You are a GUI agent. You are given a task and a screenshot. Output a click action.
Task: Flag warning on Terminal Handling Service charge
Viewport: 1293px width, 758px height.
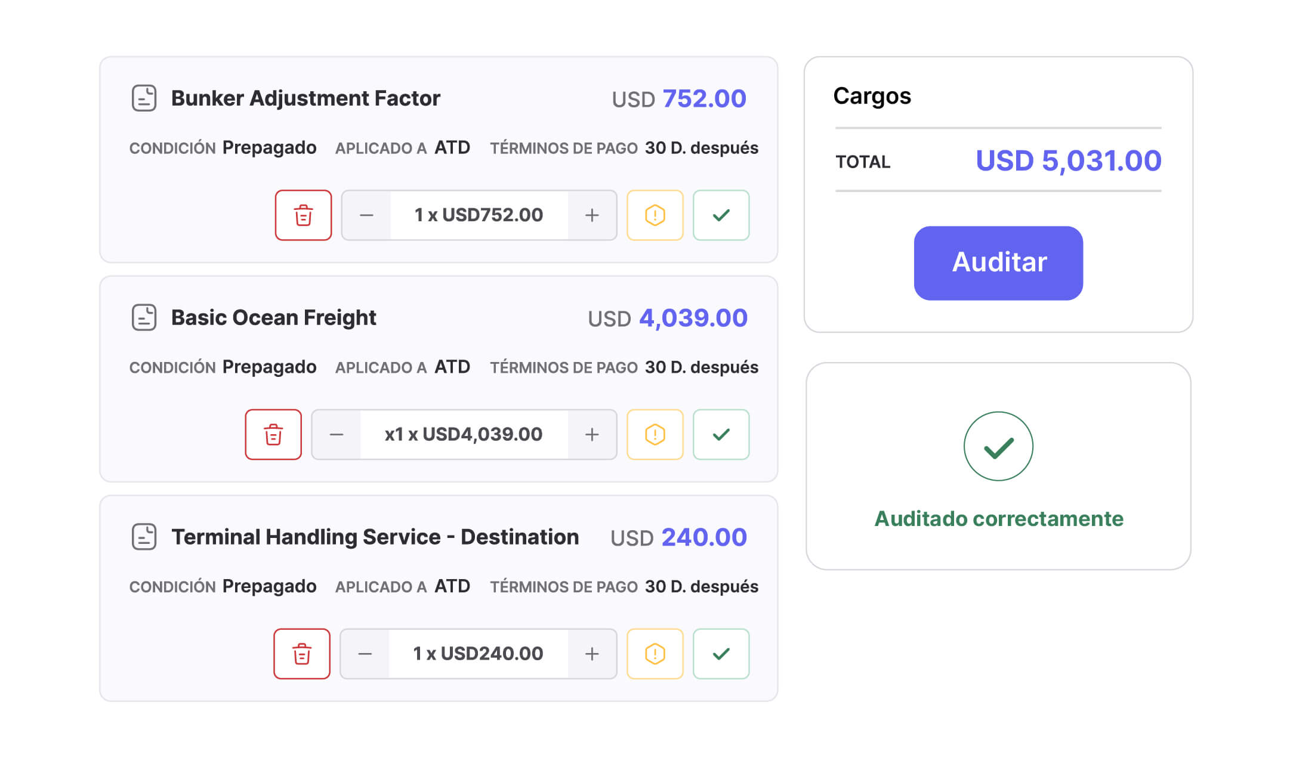(x=655, y=654)
